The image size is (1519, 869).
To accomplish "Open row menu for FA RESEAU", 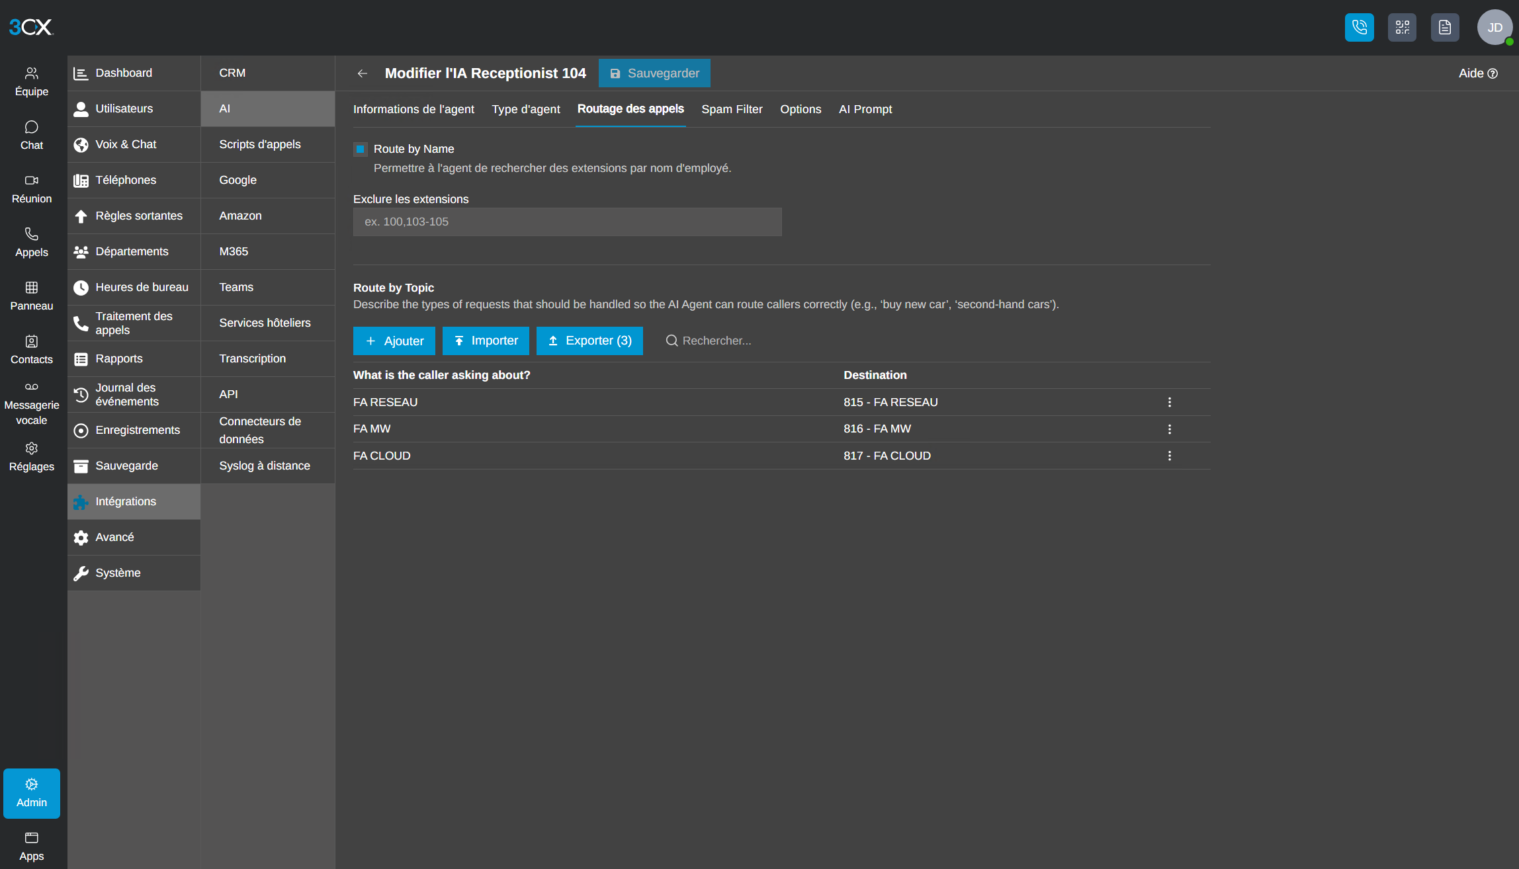I will point(1170,402).
